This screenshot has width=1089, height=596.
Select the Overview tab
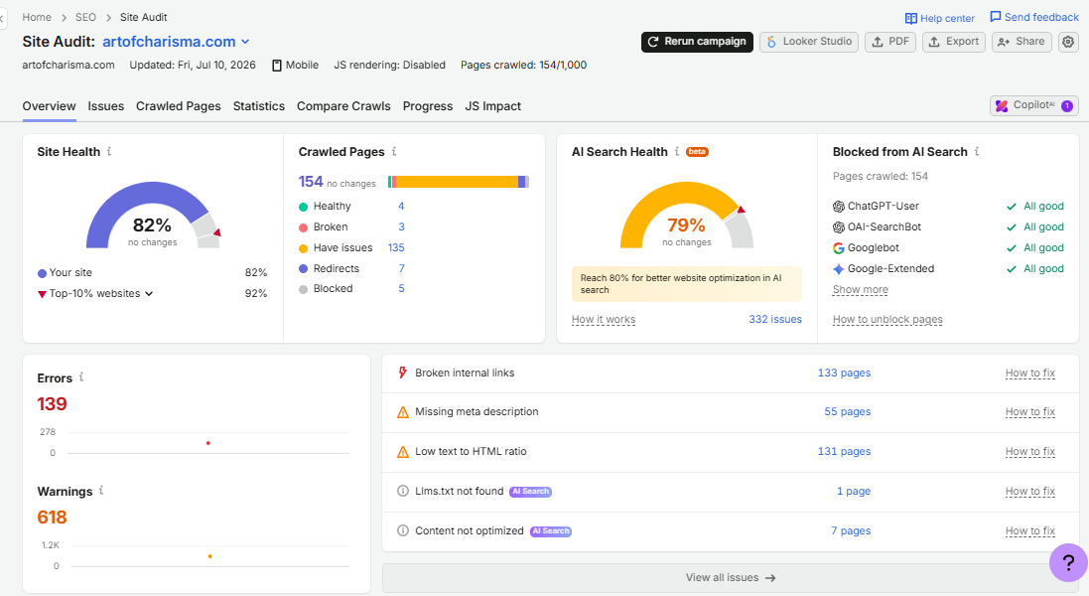tap(49, 106)
